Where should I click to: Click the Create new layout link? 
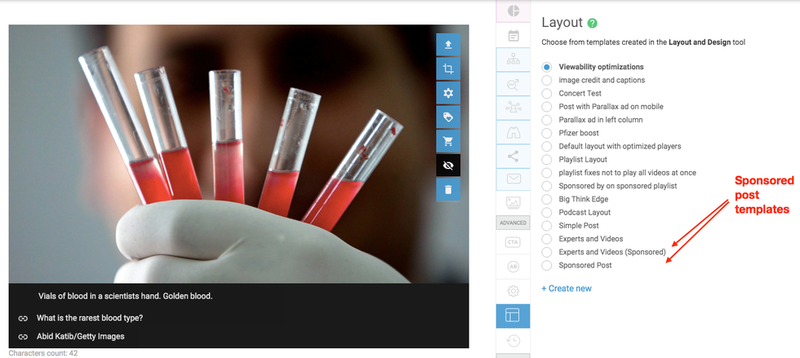[567, 288]
